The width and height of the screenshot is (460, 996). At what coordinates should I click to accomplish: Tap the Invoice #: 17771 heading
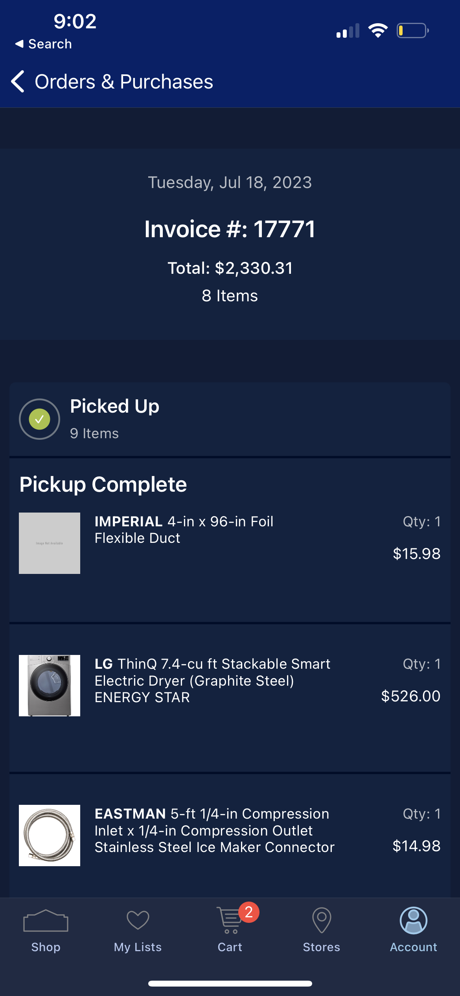click(230, 229)
